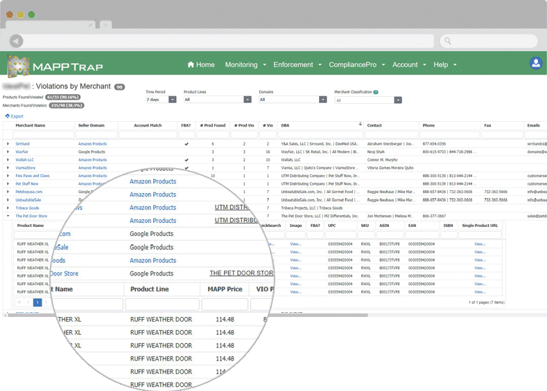Open the Enforcement menu
The image size is (547, 391).
click(297, 65)
